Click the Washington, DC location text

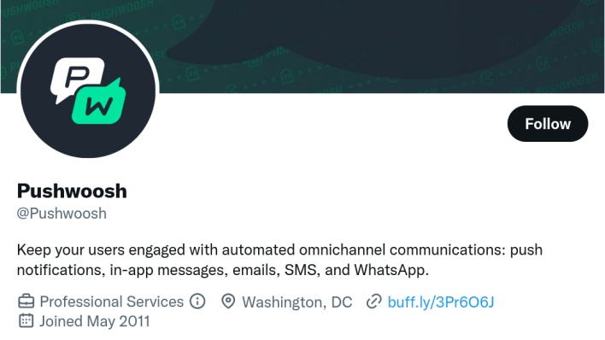(x=297, y=302)
